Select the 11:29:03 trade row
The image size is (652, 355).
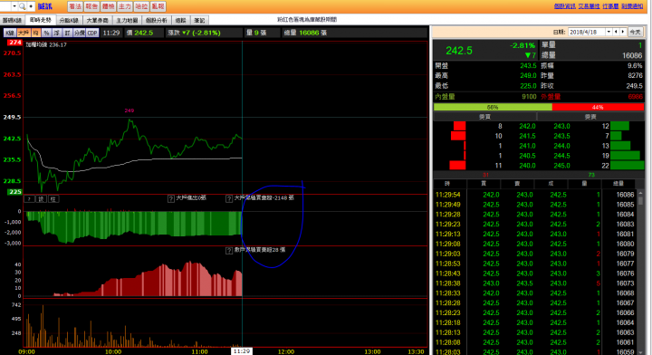pos(535,254)
